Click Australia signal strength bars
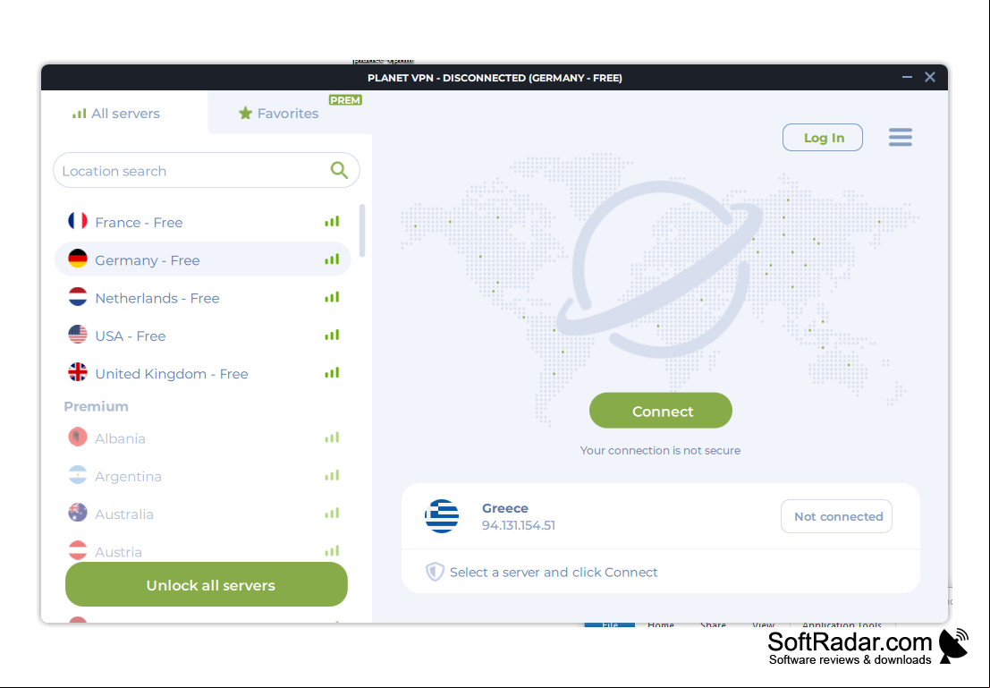The width and height of the screenshot is (990, 688). (332, 513)
